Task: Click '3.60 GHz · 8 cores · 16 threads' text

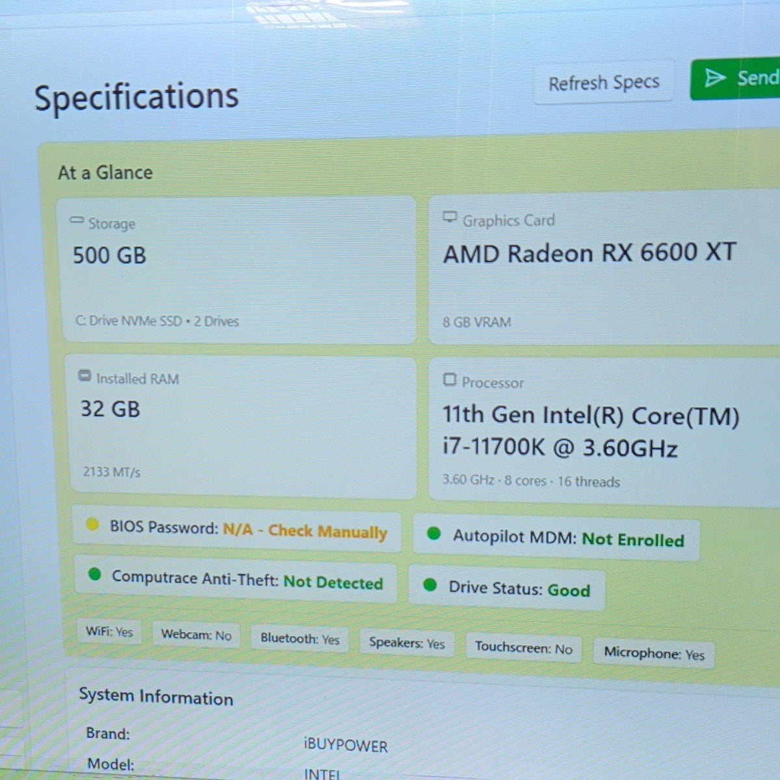Action: (x=531, y=480)
